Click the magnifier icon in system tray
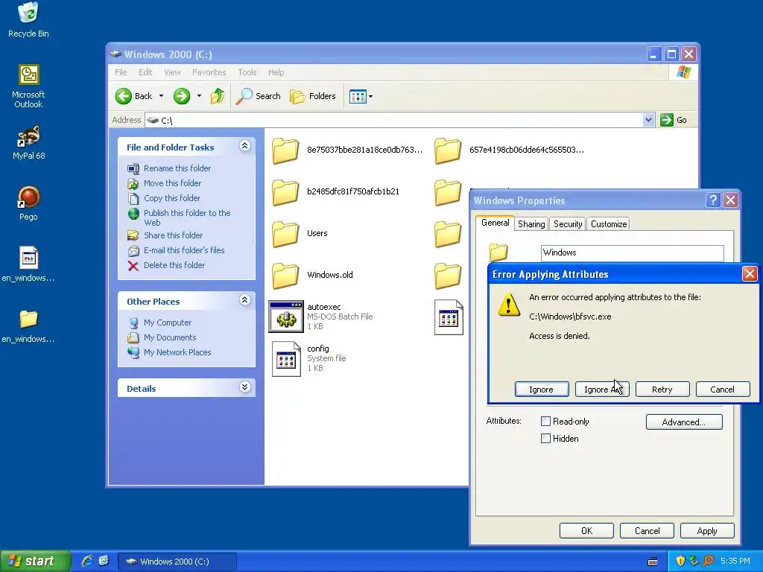This screenshot has height=572, width=763. [x=708, y=561]
